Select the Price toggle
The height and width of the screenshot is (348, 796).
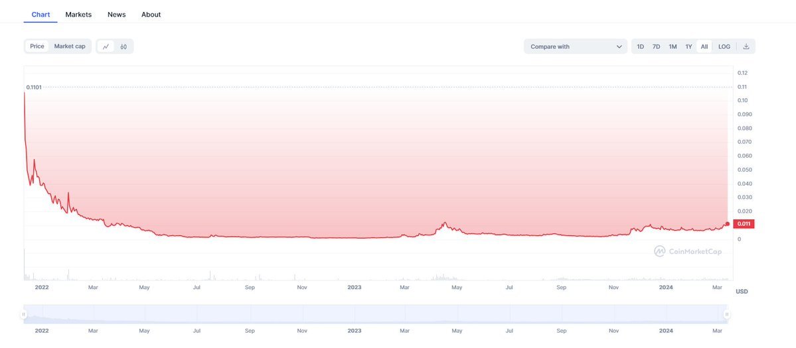pyautogui.click(x=37, y=46)
